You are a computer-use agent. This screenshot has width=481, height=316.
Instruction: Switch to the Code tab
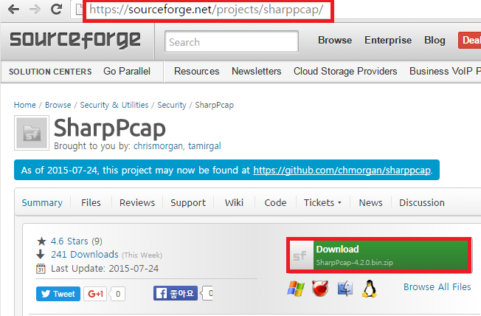[x=275, y=203]
